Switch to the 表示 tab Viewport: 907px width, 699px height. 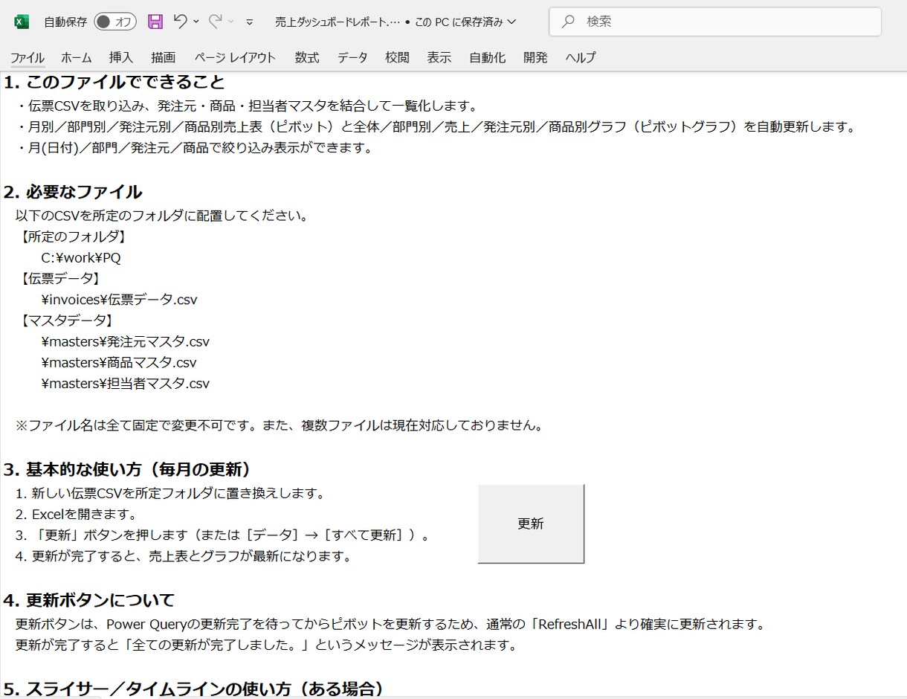click(439, 57)
